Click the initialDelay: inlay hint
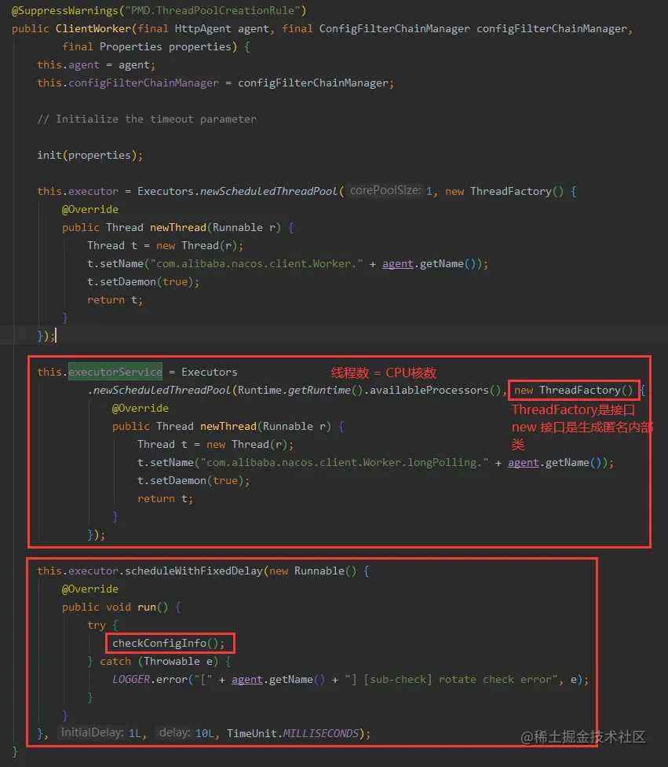668x767 pixels. pos(92,732)
